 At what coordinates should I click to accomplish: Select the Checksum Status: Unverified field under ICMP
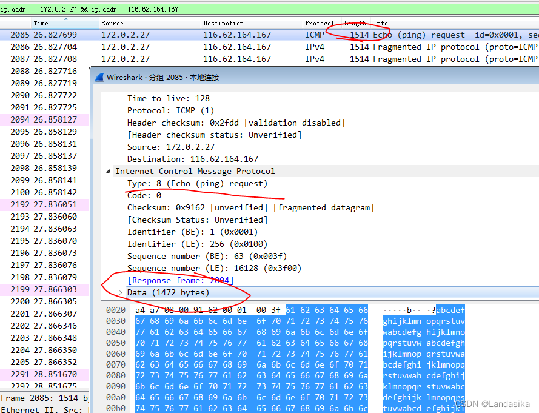pyautogui.click(x=197, y=220)
